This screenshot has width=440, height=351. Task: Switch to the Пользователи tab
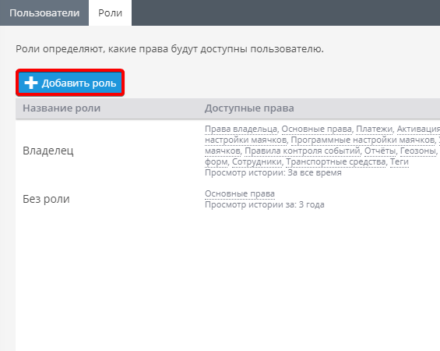pos(44,13)
